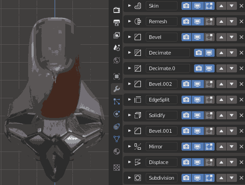Move the EdgeSplit modifier down
Image resolution: width=245 pixels, height=185 pixels.
point(232,100)
